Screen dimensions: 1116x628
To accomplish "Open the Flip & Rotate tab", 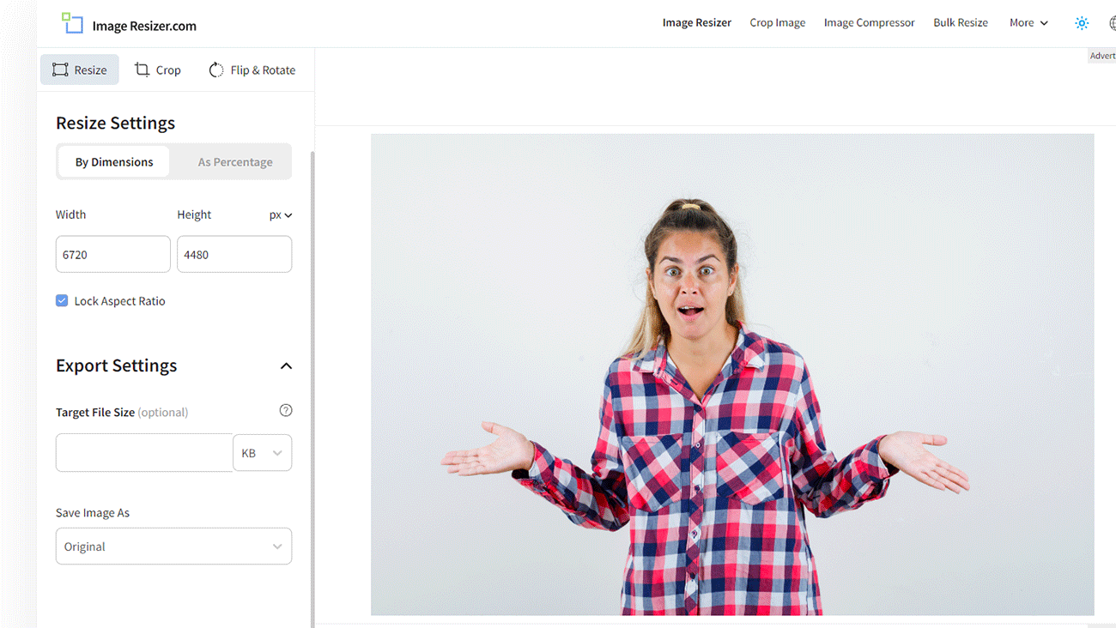I will pos(252,70).
